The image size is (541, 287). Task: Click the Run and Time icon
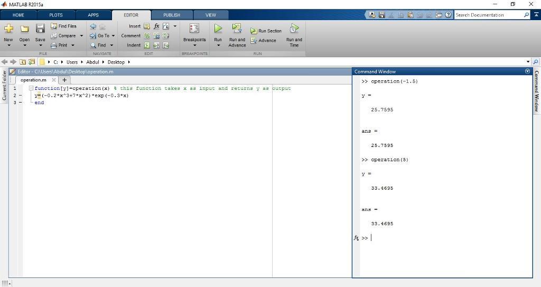coord(294,29)
